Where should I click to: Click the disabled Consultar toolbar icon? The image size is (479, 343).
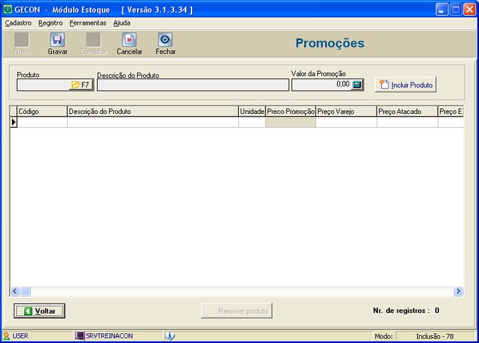(x=94, y=40)
